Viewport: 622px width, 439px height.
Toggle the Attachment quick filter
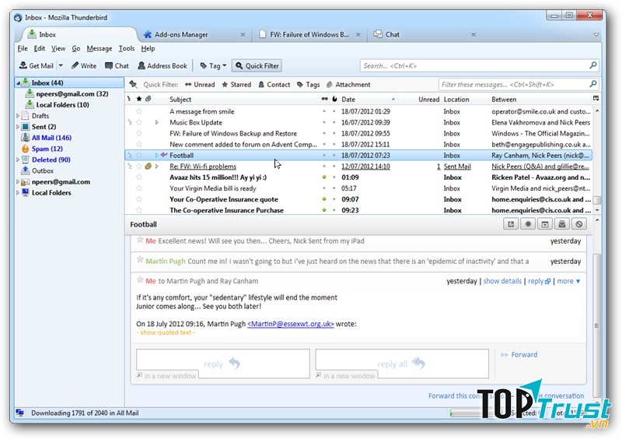(x=348, y=85)
